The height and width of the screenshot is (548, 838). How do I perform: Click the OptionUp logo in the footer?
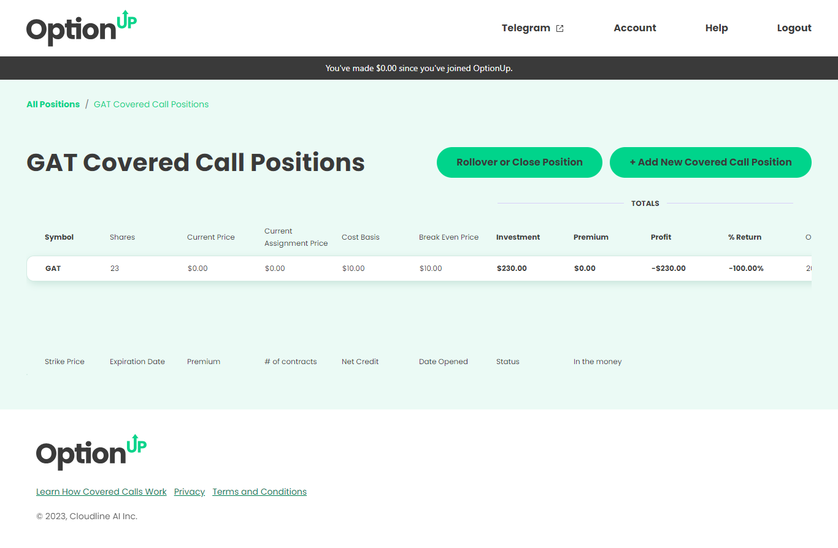click(91, 452)
